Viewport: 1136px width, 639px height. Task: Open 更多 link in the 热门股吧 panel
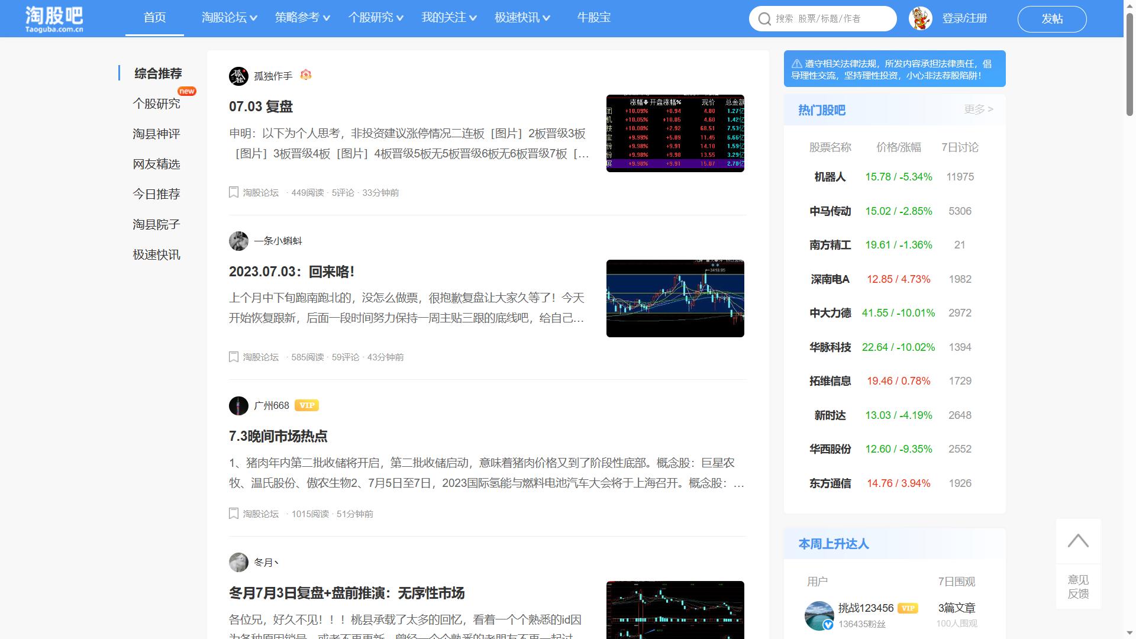[977, 109]
